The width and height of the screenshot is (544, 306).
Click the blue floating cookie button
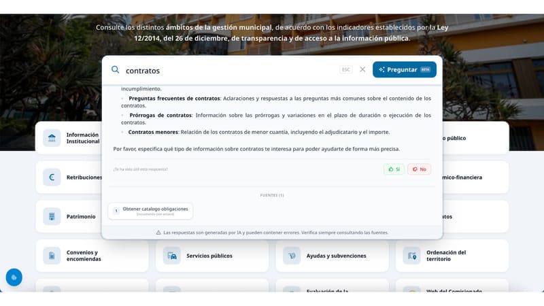14,277
